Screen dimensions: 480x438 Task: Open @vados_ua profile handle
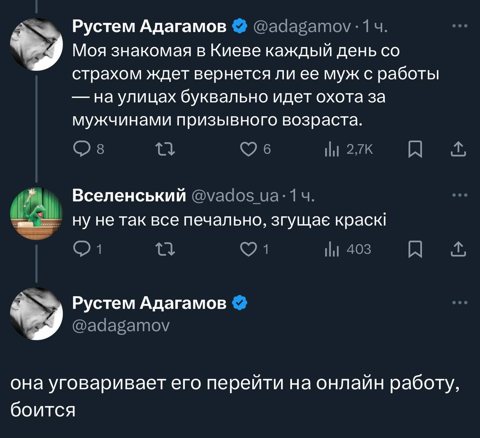click(x=235, y=196)
